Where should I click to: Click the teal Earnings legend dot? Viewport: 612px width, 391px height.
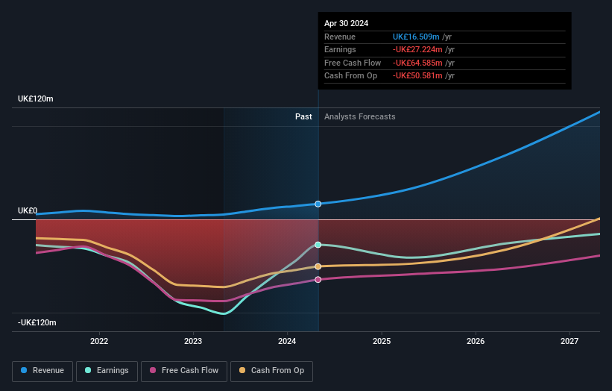pos(88,370)
